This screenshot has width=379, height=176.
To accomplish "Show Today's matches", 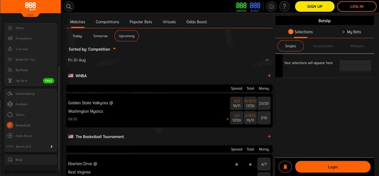I will coord(77,36).
